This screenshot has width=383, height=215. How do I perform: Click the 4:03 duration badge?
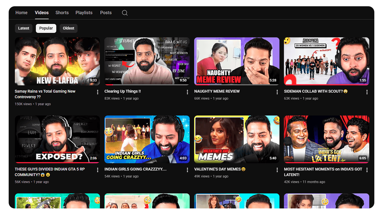(183, 158)
